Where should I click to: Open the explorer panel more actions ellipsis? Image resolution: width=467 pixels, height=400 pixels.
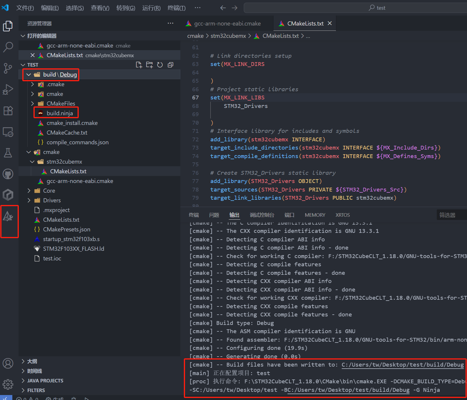pos(170,23)
